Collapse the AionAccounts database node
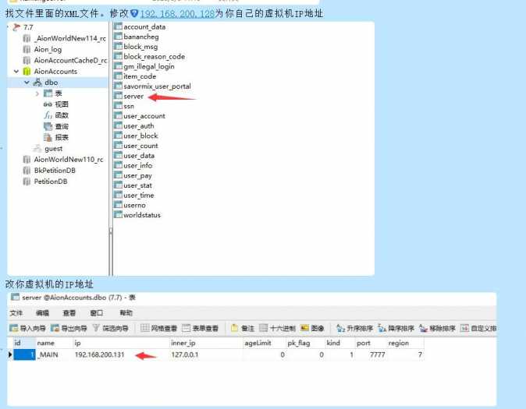This screenshot has width=526, height=409. pos(16,72)
